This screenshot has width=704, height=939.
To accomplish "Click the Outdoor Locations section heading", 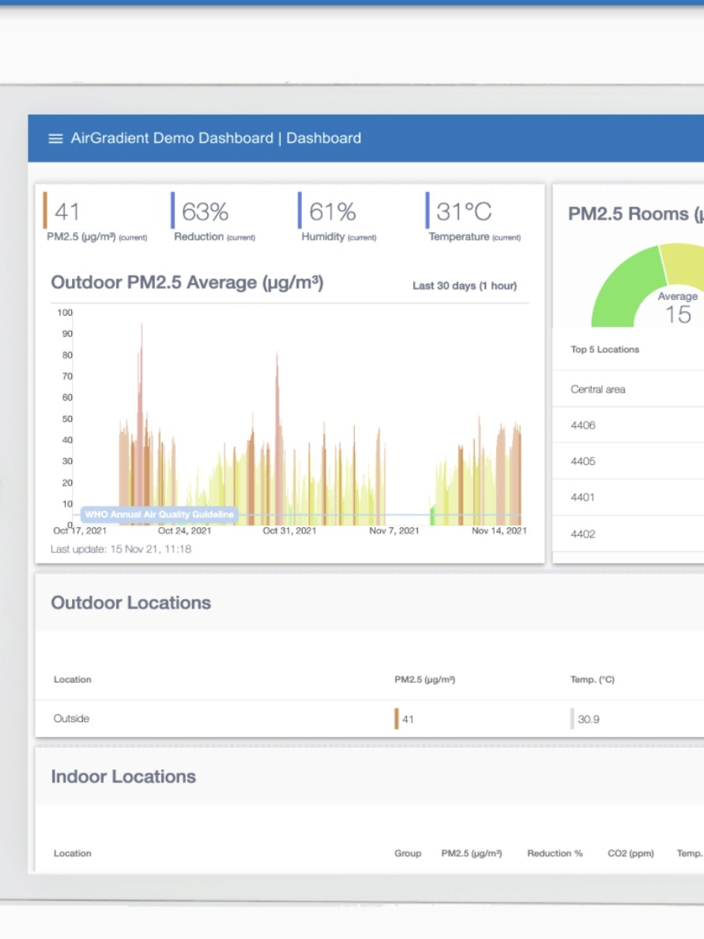I will [131, 603].
